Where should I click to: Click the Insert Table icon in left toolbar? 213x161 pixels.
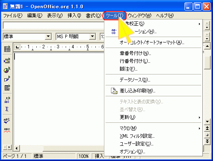(x=7, y=49)
